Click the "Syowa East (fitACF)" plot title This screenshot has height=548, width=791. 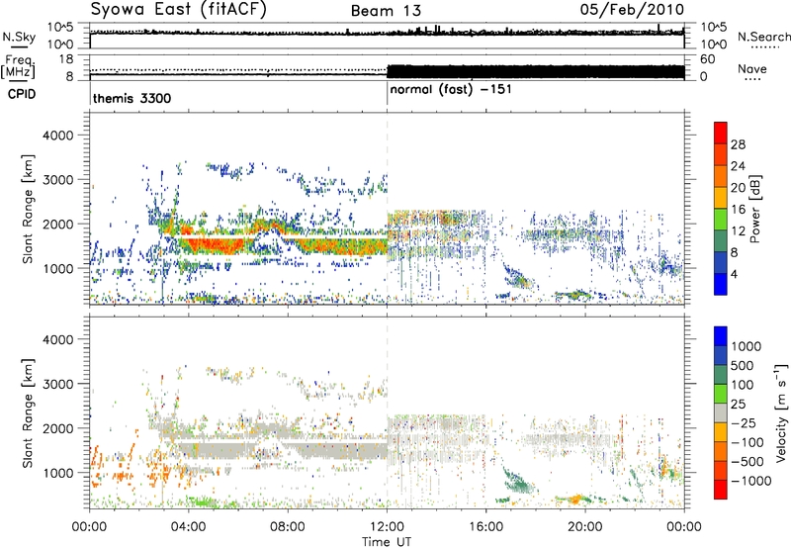click(x=178, y=9)
